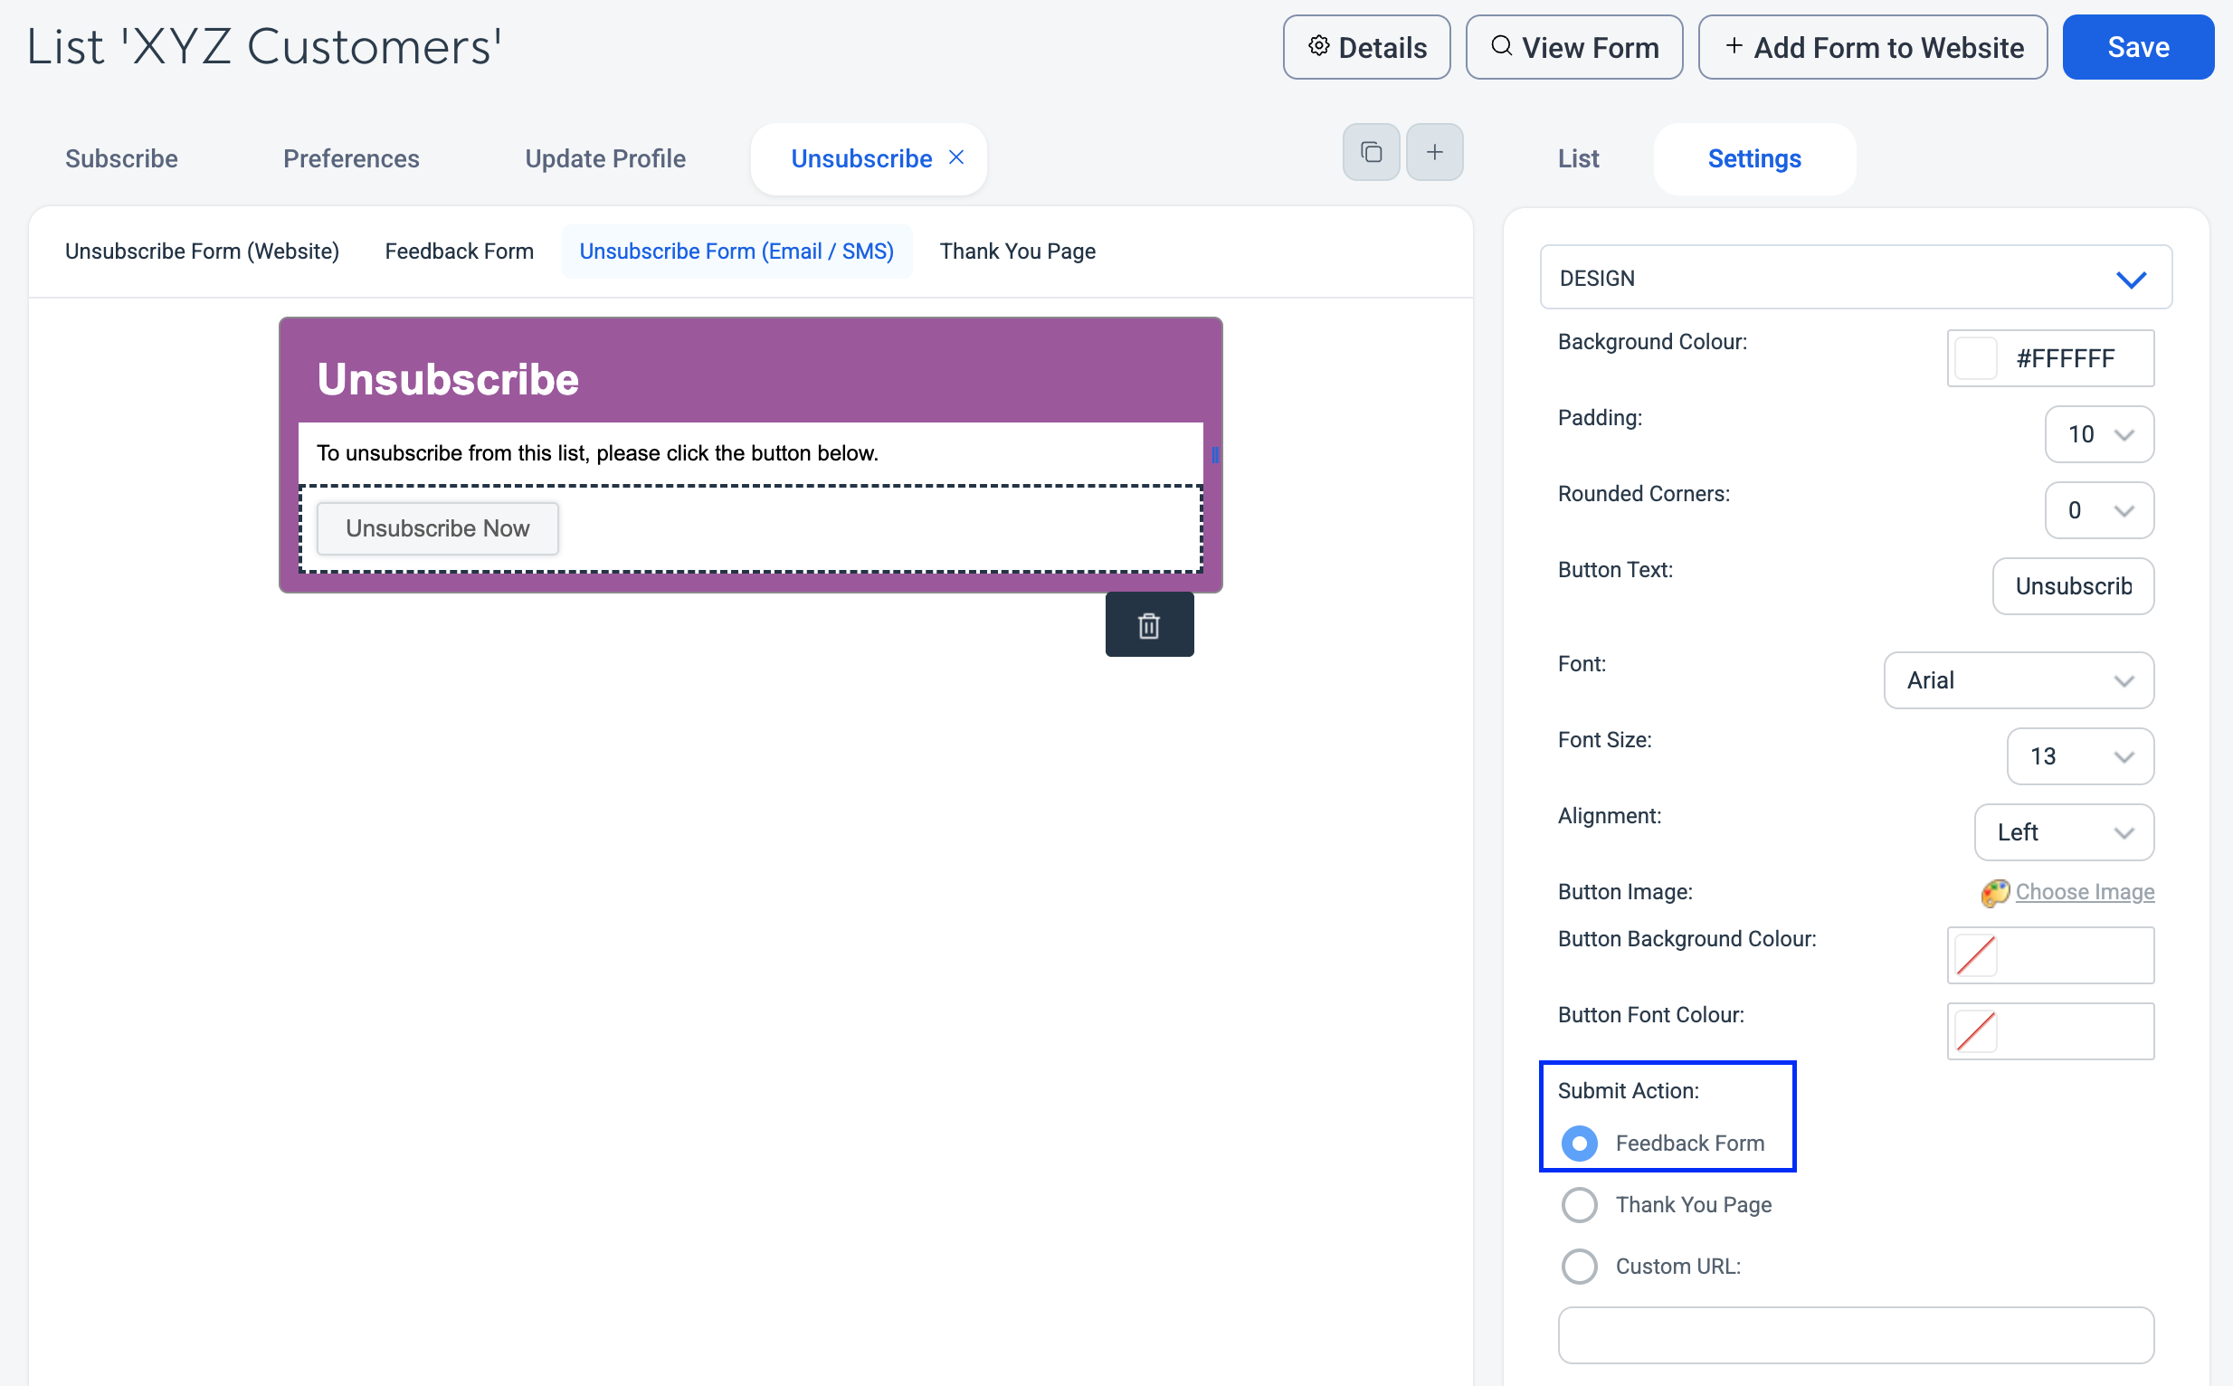Select Custom URL radio button
Image resolution: width=2233 pixels, height=1386 pixels.
[x=1580, y=1266]
